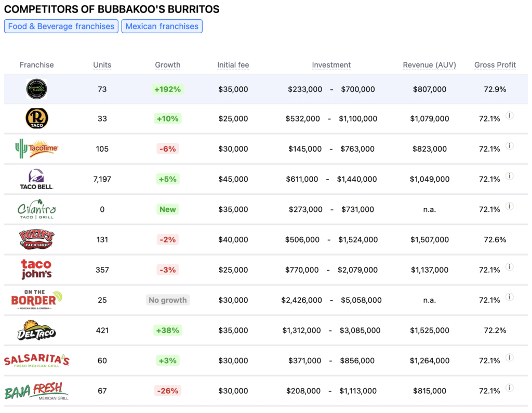Click the +5% growth badge
Image resolution: width=532 pixels, height=413 pixels.
[168, 179]
